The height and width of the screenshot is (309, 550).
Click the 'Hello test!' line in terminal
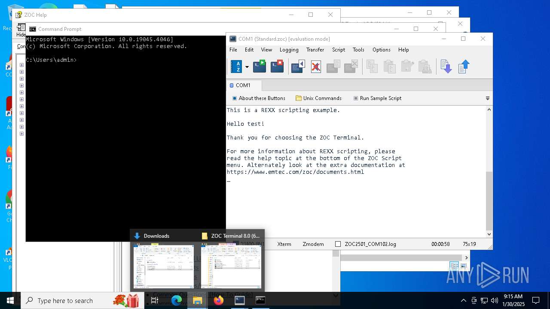[245, 124]
